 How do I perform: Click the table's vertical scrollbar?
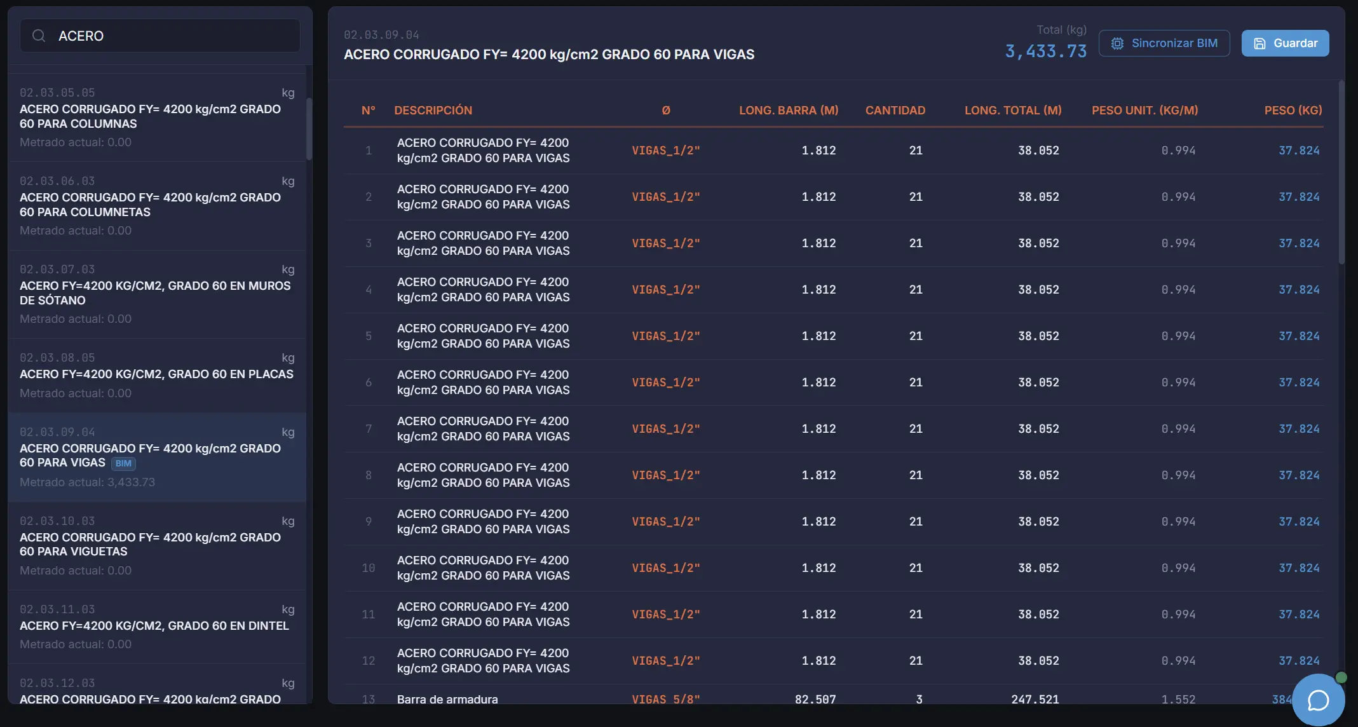click(1341, 172)
